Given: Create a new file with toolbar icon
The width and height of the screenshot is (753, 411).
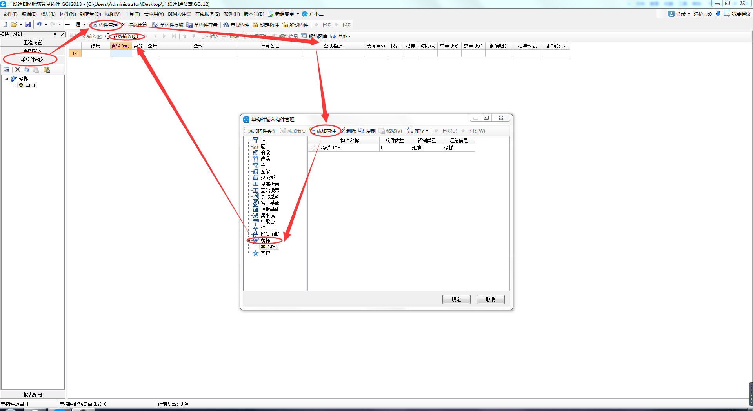Looking at the screenshot, I should [5, 24].
